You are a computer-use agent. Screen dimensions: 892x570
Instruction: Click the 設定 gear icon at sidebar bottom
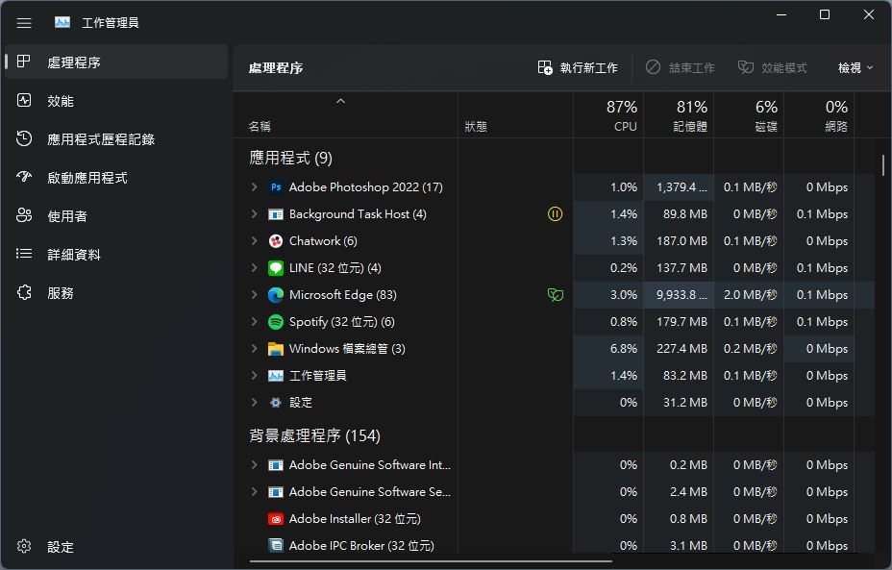point(24,546)
